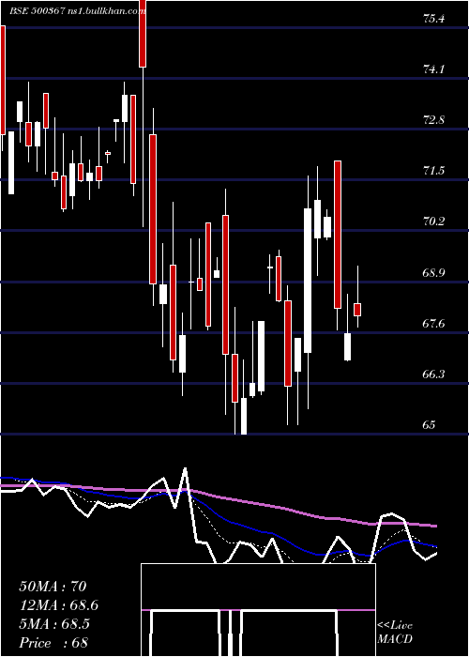Screen dimensions: 469x657
Task: Click the 70.2 price axis label
Action: pyautogui.click(x=433, y=222)
